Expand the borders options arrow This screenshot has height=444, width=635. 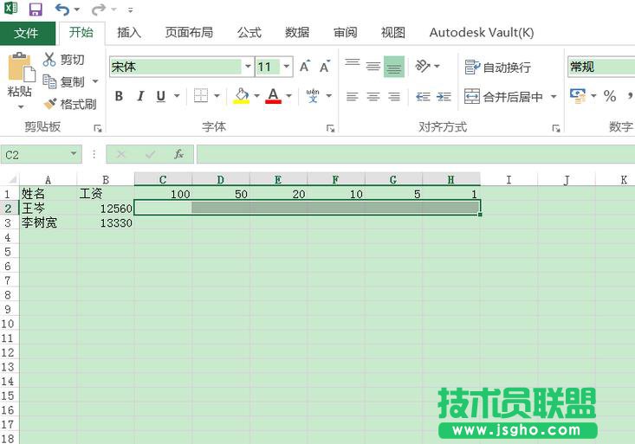(217, 96)
